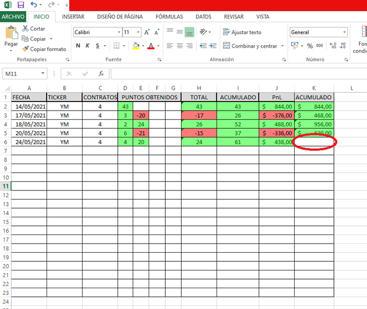This screenshot has height=309, width=367.
Task: Click the Redo arrow icon
Action: click(x=51, y=4)
